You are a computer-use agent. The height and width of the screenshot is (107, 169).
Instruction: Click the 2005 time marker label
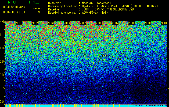tap(83, 23)
